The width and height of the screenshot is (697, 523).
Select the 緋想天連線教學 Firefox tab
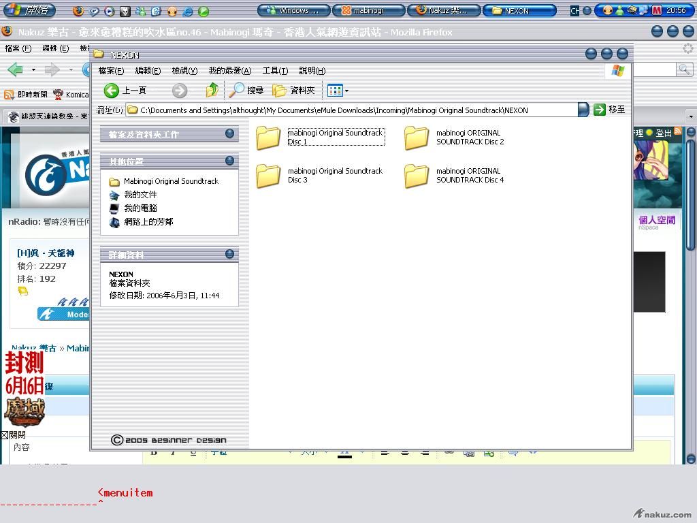[48, 116]
